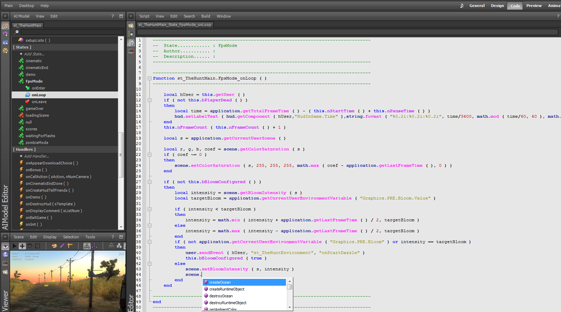Collapse the fold marker at line 12
This screenshot has width=561, height=312.
point(148,100)
